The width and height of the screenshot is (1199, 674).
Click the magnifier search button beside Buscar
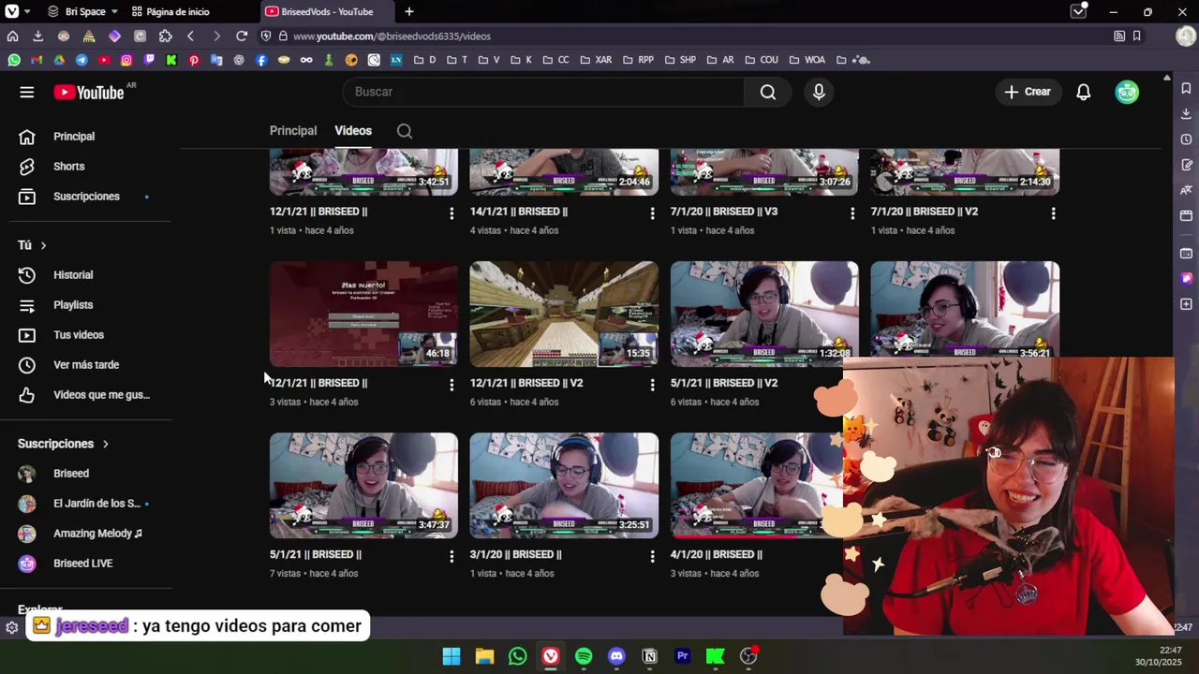768,92
